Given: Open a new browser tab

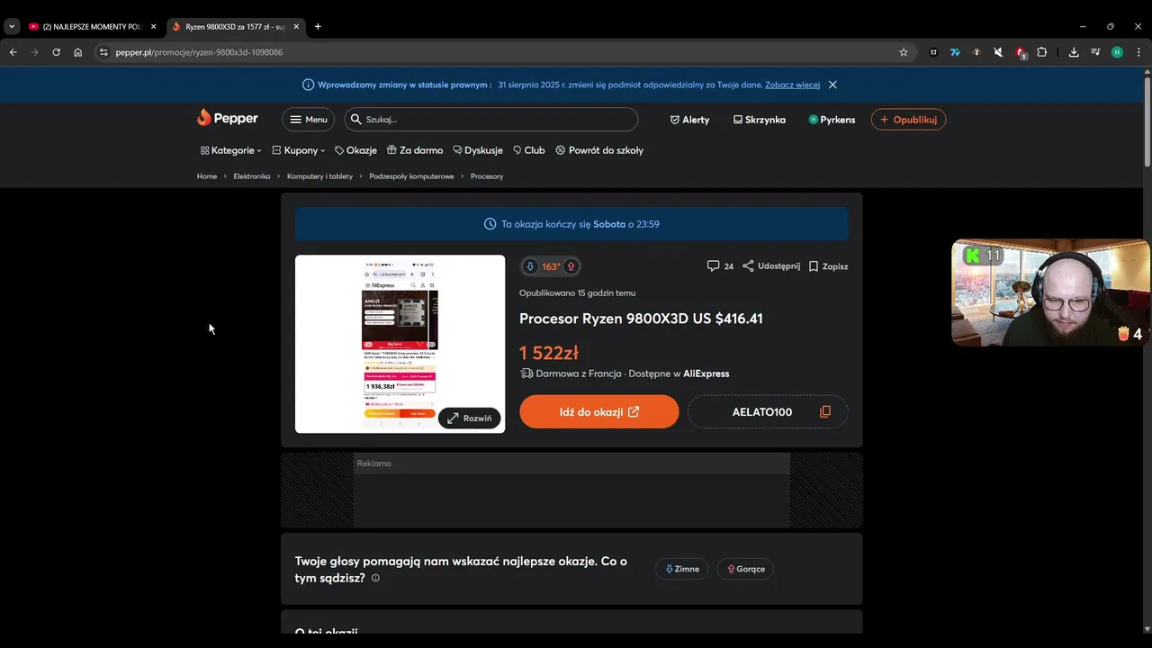Looking at the screenshot, I should (318, 27).
